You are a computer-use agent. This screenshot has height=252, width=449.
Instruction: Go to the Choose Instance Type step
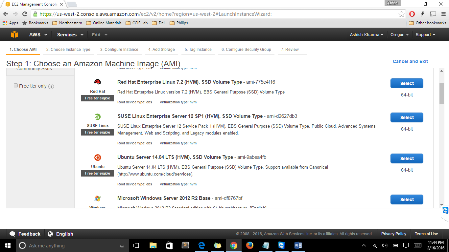pos(68,50)
